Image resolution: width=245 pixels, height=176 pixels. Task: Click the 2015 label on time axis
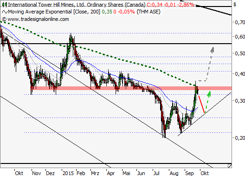(68, 173)
